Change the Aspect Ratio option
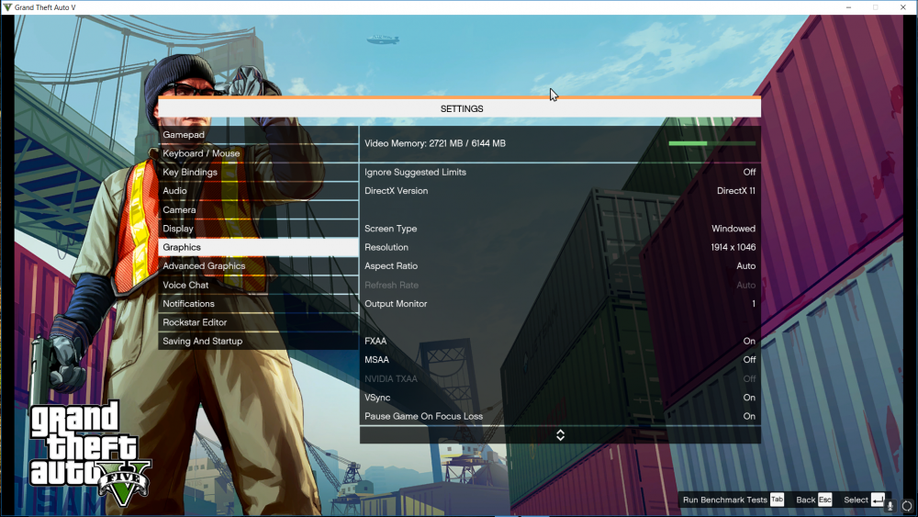 click(560, 265)
